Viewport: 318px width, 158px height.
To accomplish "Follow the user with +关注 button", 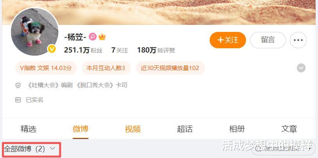I will tap(228, 40).
